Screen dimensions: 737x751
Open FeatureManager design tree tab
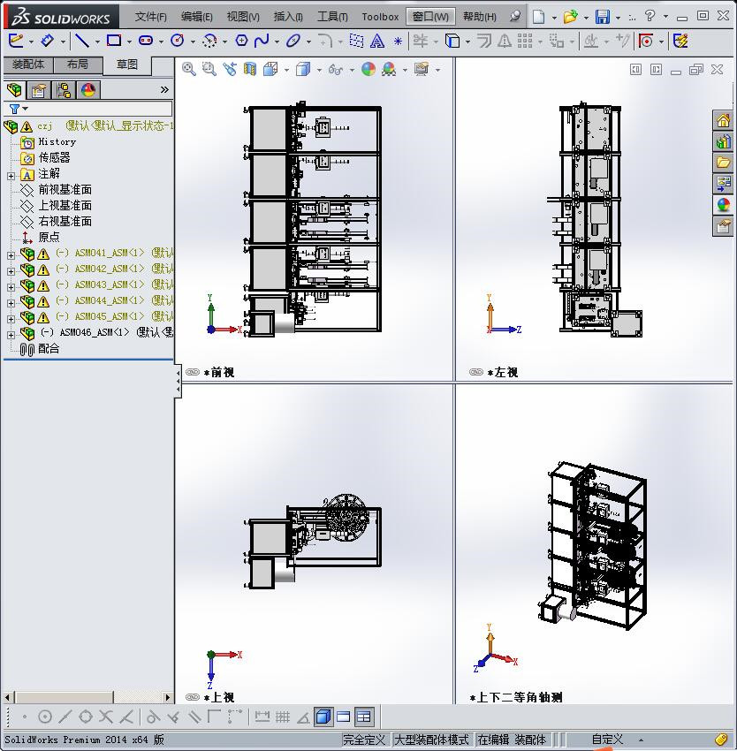[14, 89]
